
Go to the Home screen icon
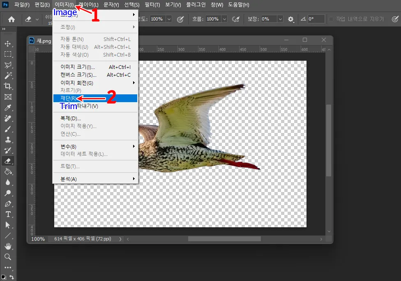[x=11, y=19]
